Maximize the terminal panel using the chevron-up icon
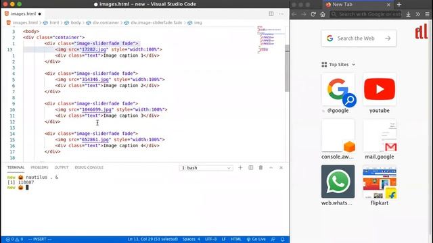This screenshot has width=433, height=243. (271, 167)
